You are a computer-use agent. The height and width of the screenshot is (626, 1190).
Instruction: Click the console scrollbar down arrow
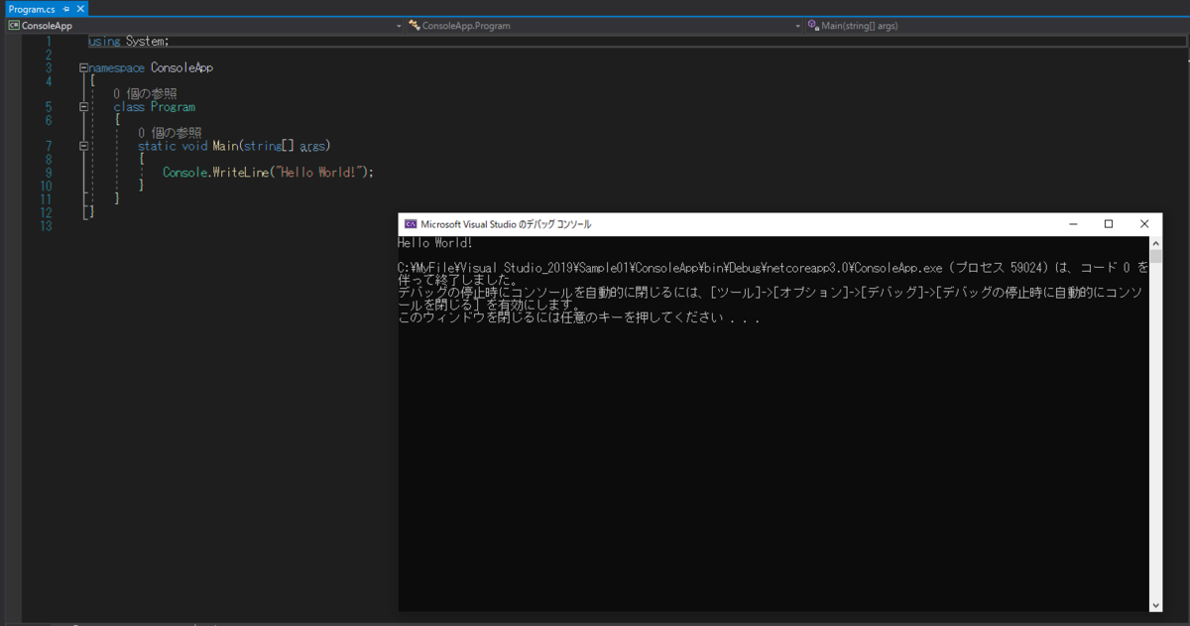coord(1155,605)
